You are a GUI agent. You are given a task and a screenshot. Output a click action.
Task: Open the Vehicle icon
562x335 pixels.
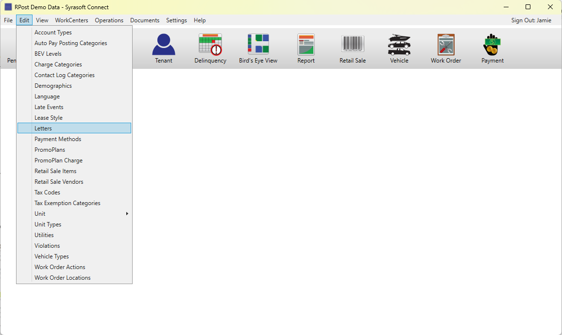point(399,45)
